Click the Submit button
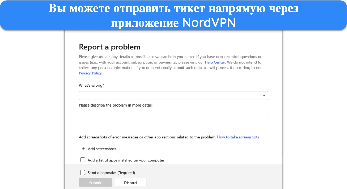 (x=95, y=183)
